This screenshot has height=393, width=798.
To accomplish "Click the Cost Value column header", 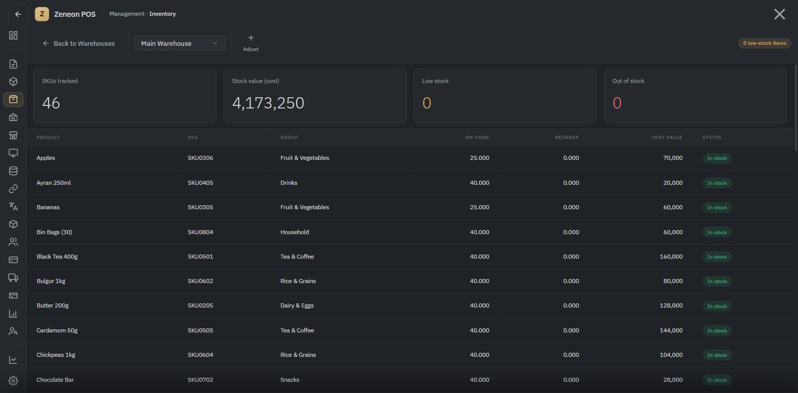I will (x=667, y=137).
